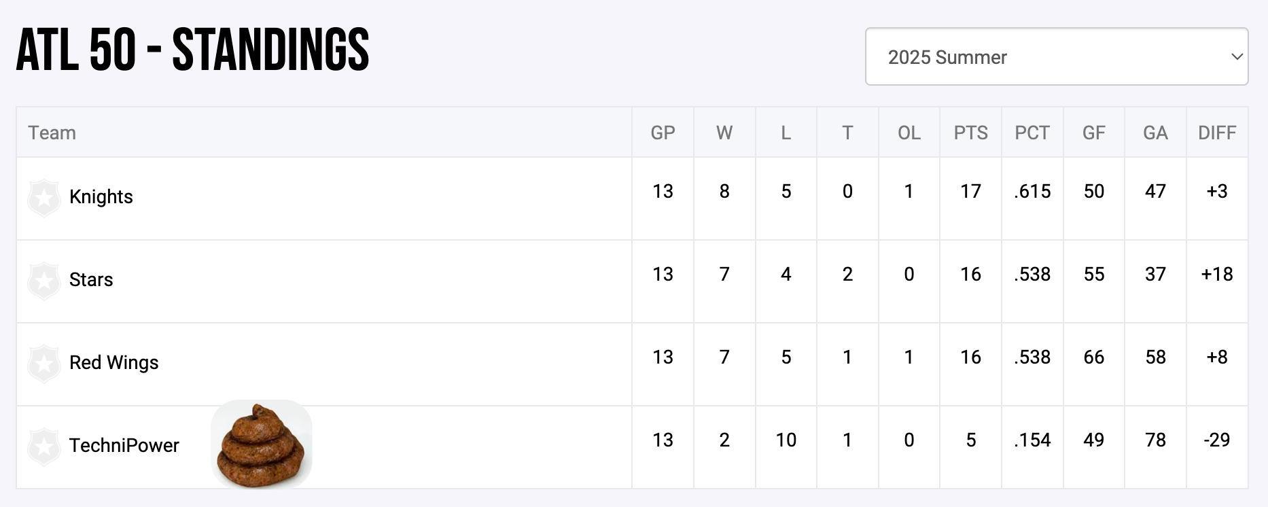Screen dimensions: 1268x507
Task: Click the DIFF column header
Action: [1216, 133]
